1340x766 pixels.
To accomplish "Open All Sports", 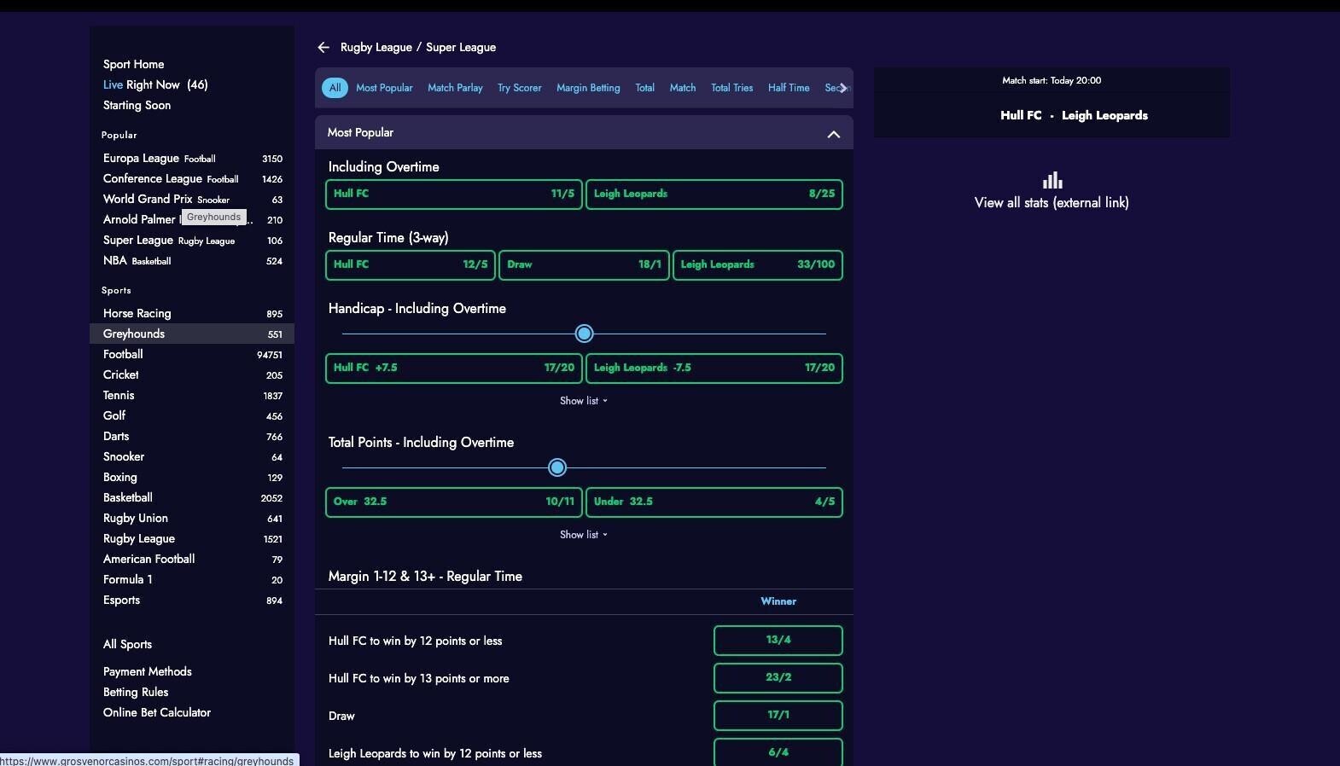I will pyautogui.click(x=127, y=645).
